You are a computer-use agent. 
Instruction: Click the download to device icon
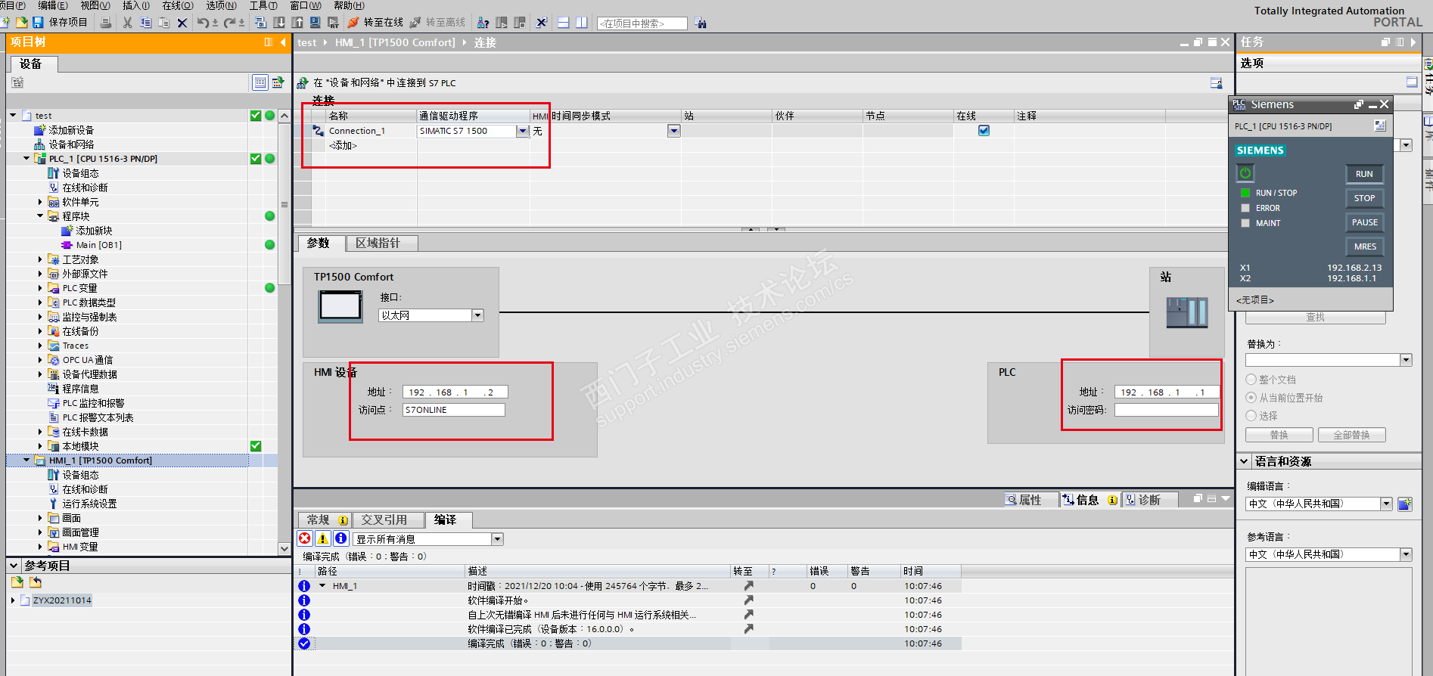(279, 23)
